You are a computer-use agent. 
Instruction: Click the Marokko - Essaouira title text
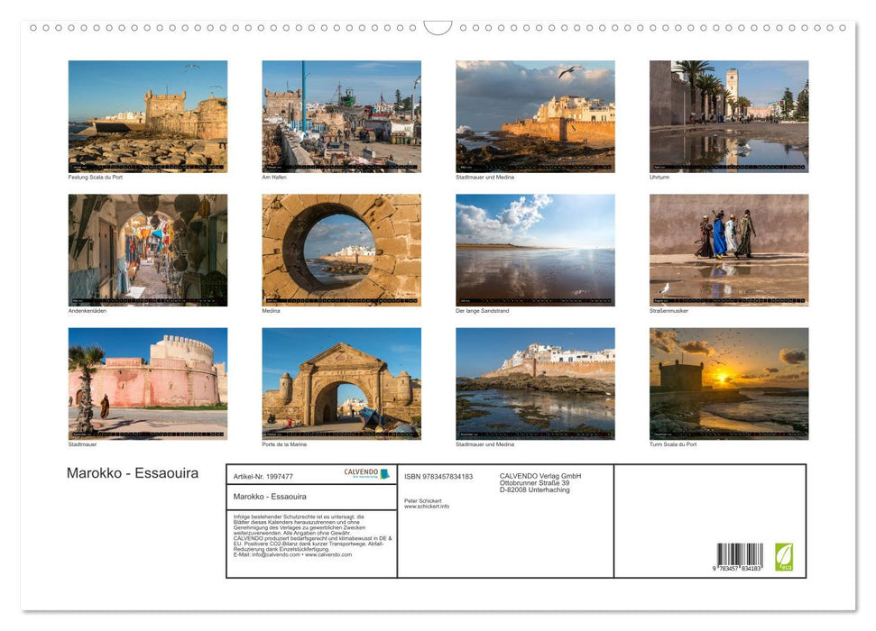click(132, 472)
